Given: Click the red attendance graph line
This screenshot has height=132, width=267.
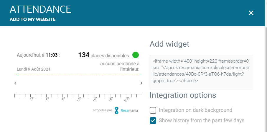Looking at the screenshot, I should (x=78, y=75).
